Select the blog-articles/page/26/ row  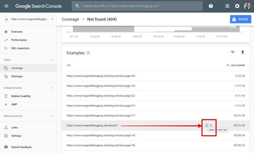[156, 76]
